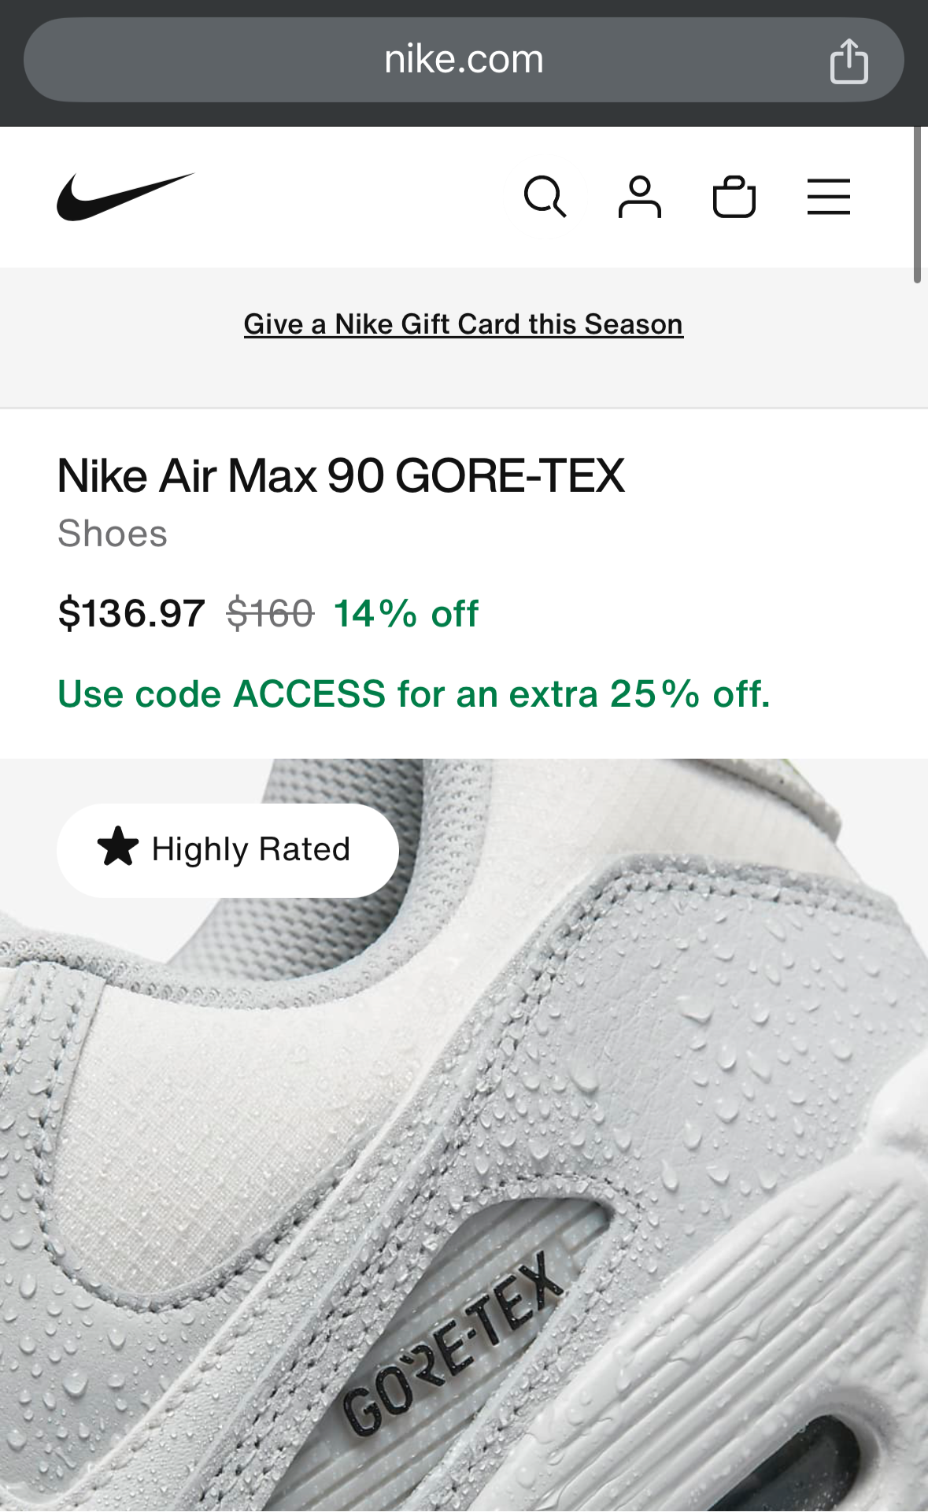This screenshot has height=1512, width=928.
Task: Open Give a Nike Gift Card this Season
Action: pos(463,323)
